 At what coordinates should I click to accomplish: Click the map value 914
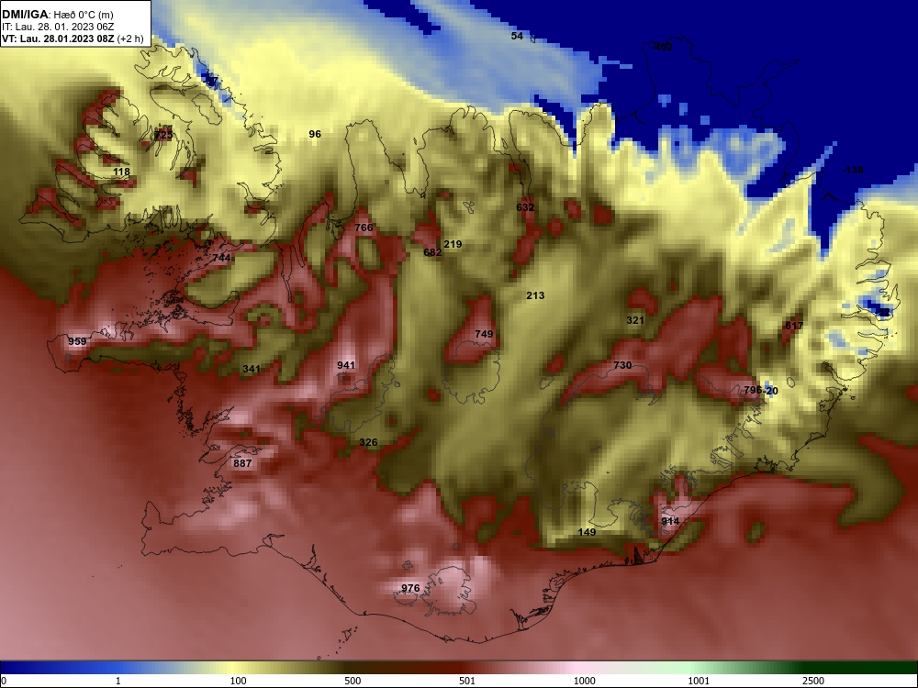click(x=670, y=521)
